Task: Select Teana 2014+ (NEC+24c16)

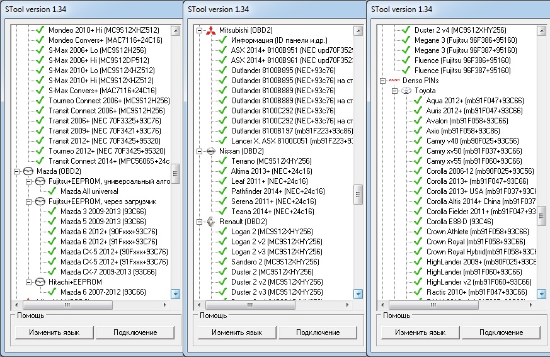Action: [x=273, y=212]
